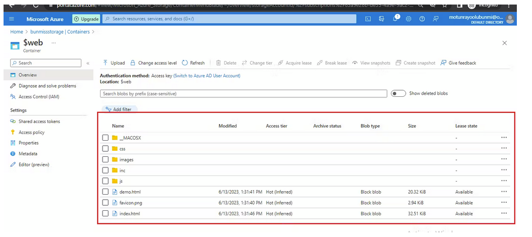The width and height of the screenshot is (532, 237).
Task: Toggle Show deleted blobs switch
Action: pyautogui.click(x=398, y=93)
